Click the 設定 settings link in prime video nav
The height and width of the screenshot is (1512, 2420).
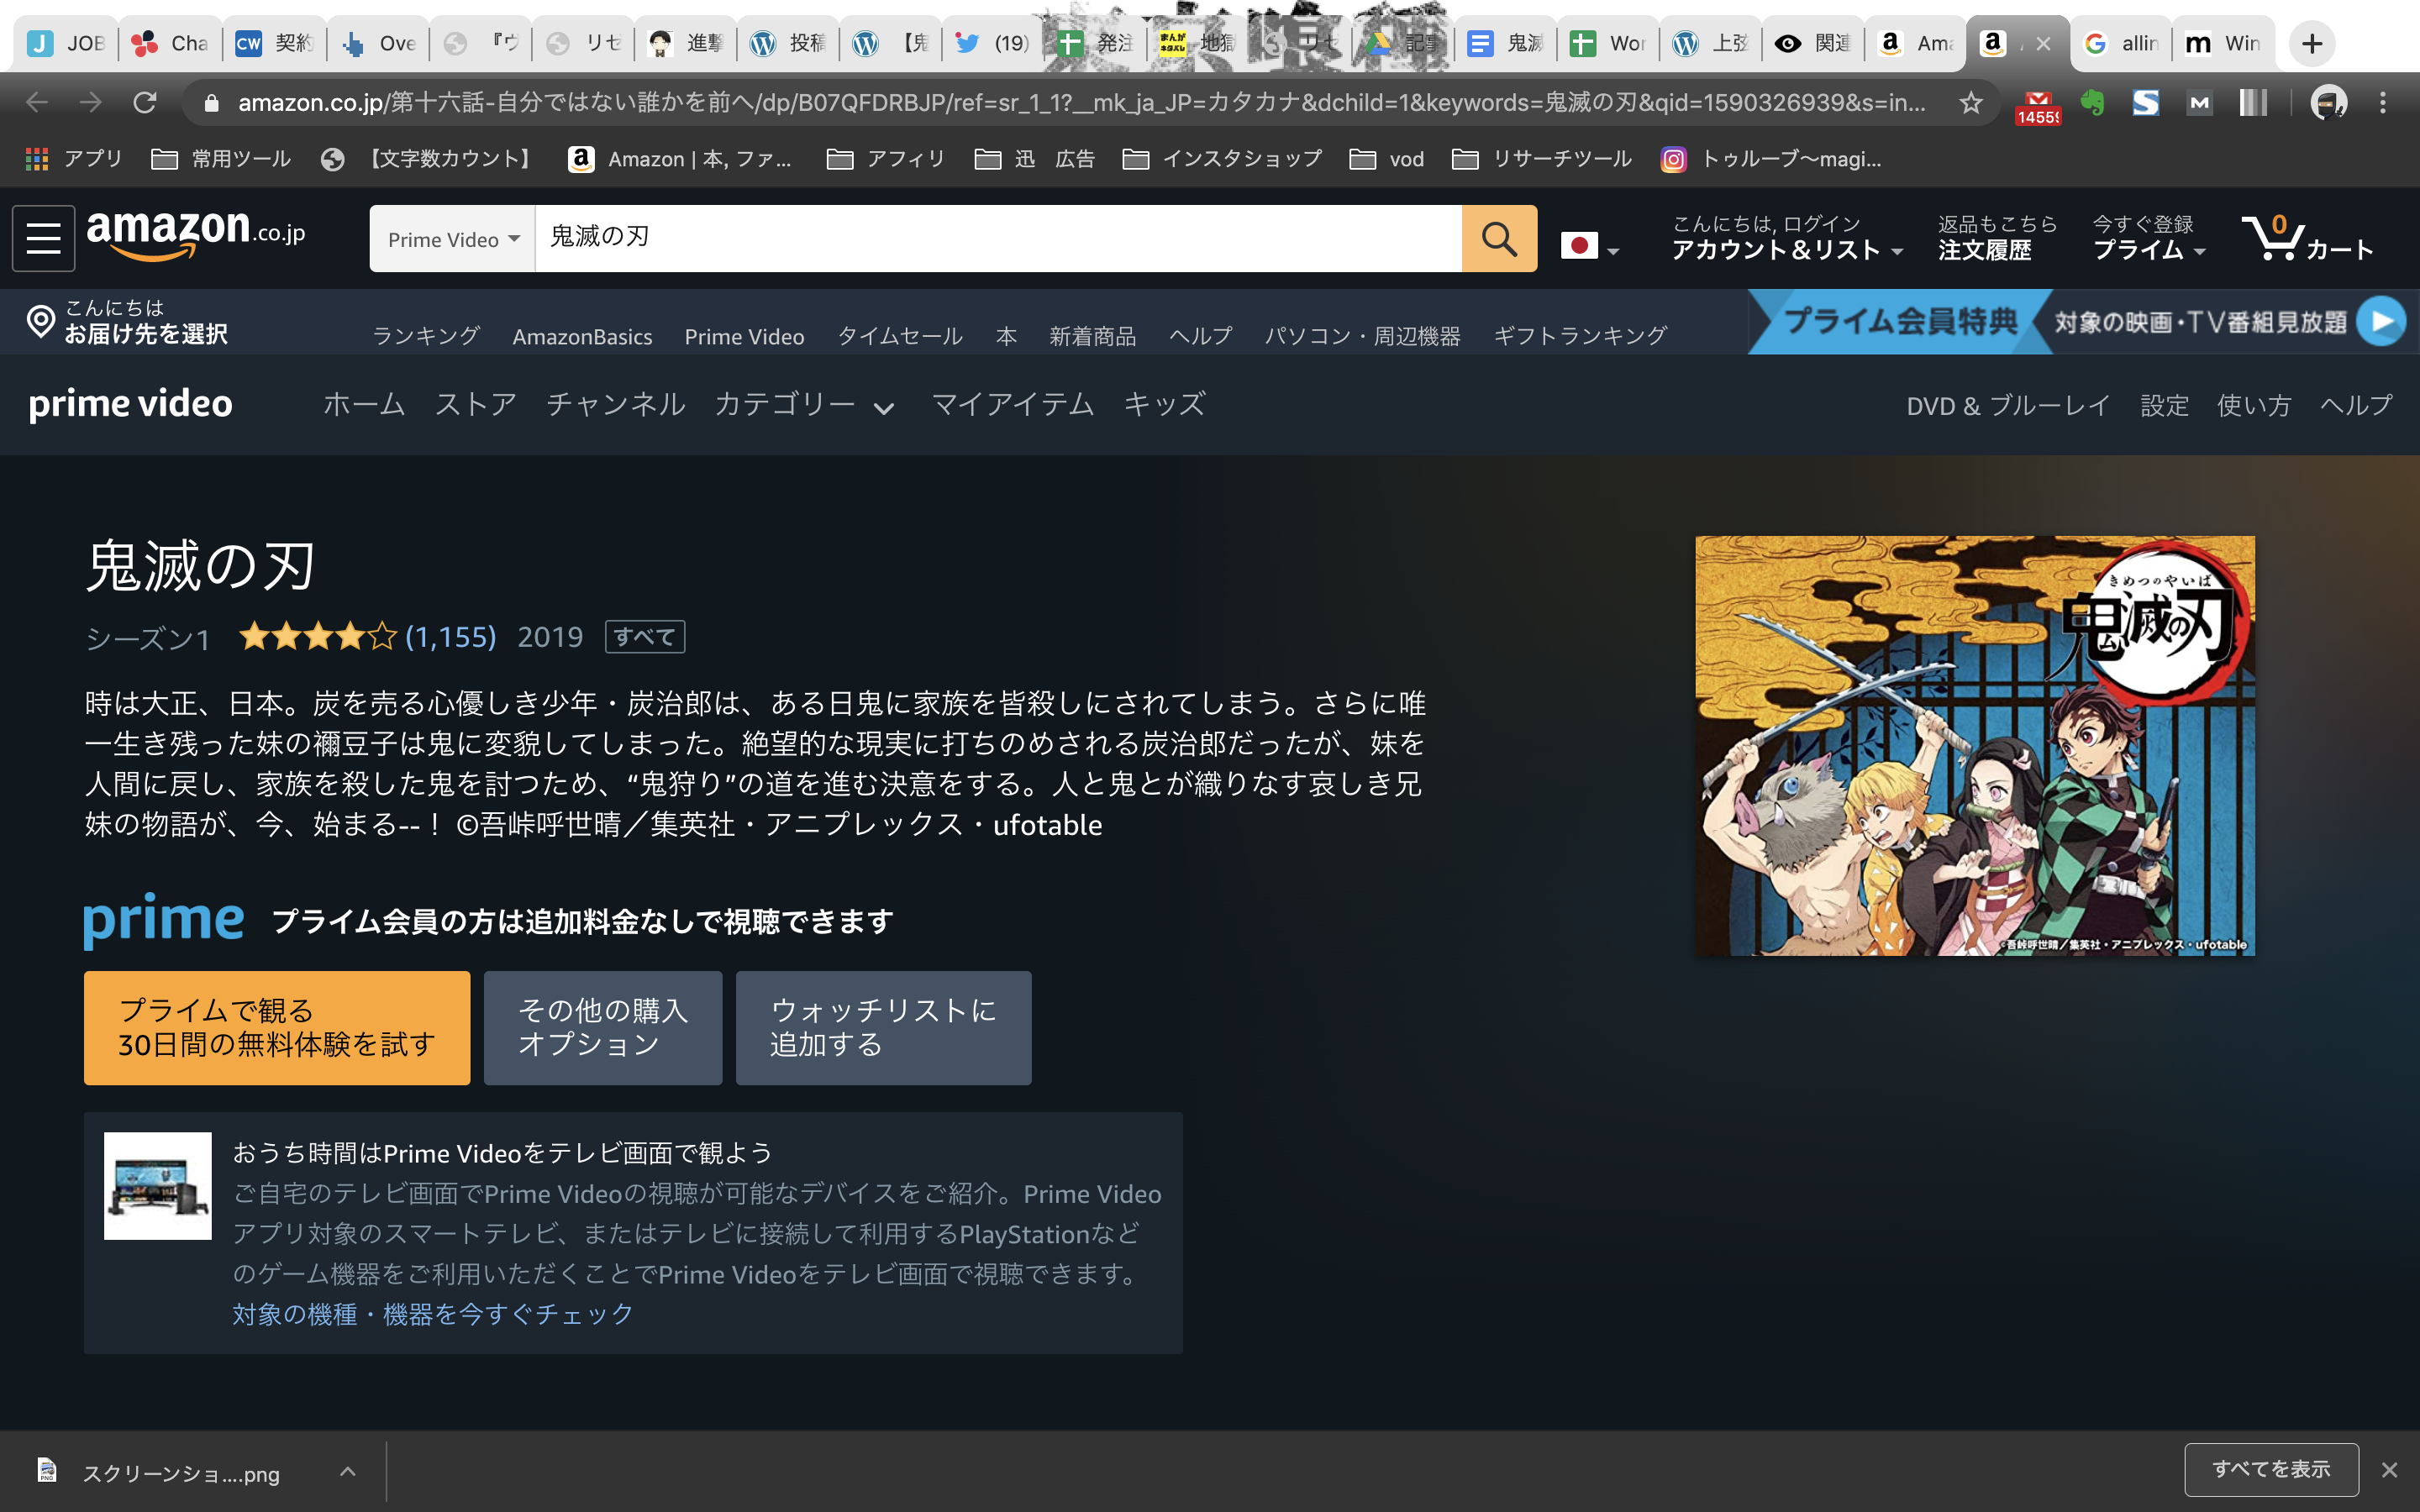pyautogui.click(x=2164, y=406)
